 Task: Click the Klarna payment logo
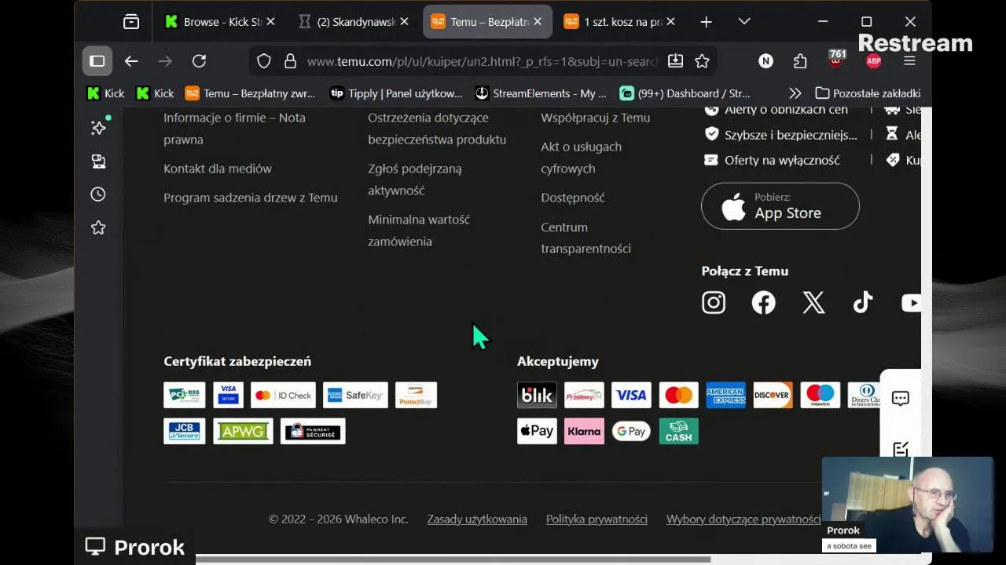(x=584, y=432)
